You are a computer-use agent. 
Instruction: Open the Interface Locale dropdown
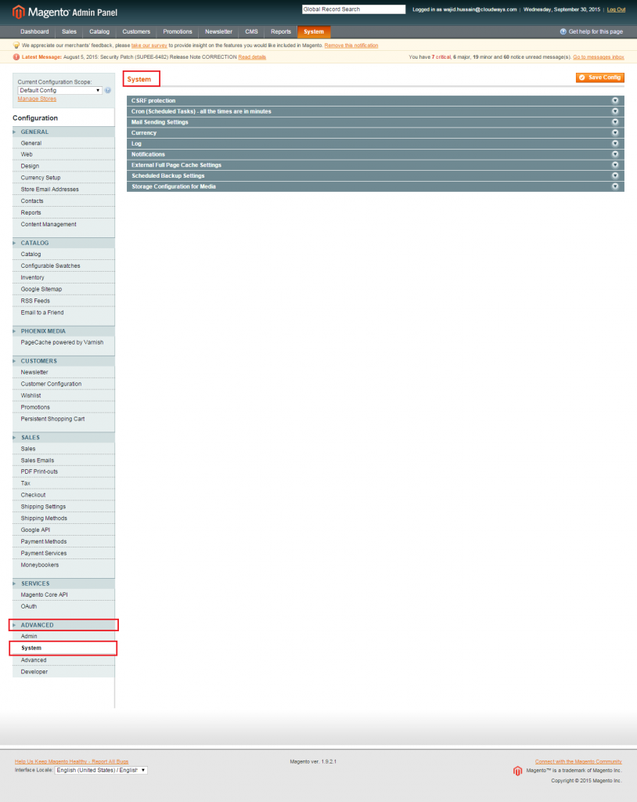[101, 771]
